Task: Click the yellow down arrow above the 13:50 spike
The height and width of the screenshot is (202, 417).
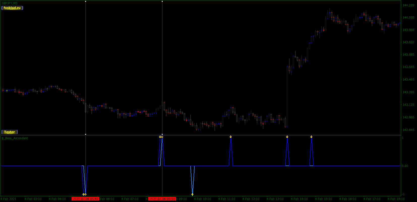Action: [287, 137]
